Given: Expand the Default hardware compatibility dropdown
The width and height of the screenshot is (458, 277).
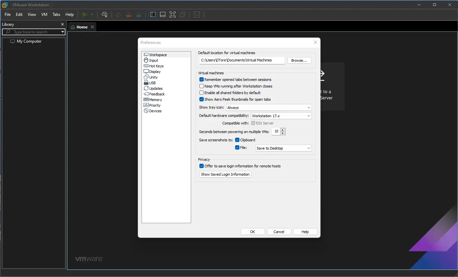Looking at the screenshot, I should pyautogui.click(x=281, y=116).
